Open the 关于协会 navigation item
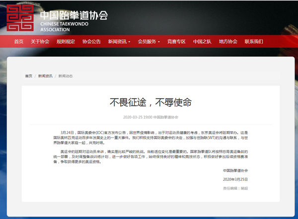This screenshot has width=298, height=219. (x=40, y=42)
